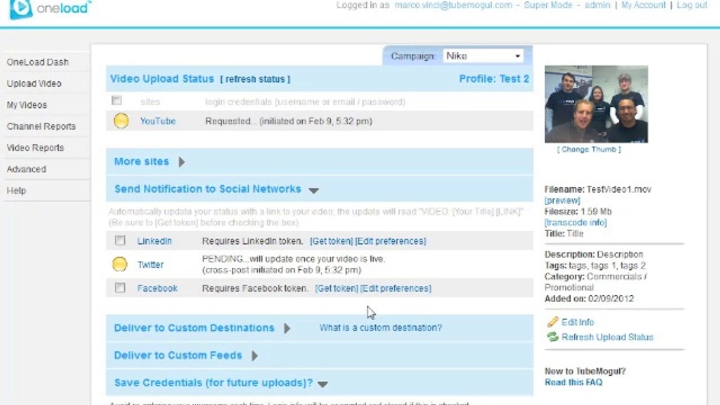The height and width of the screenshot is (405, 720).
Task: Click the yellow Twitter pending status icon
Action: point(120,264)
